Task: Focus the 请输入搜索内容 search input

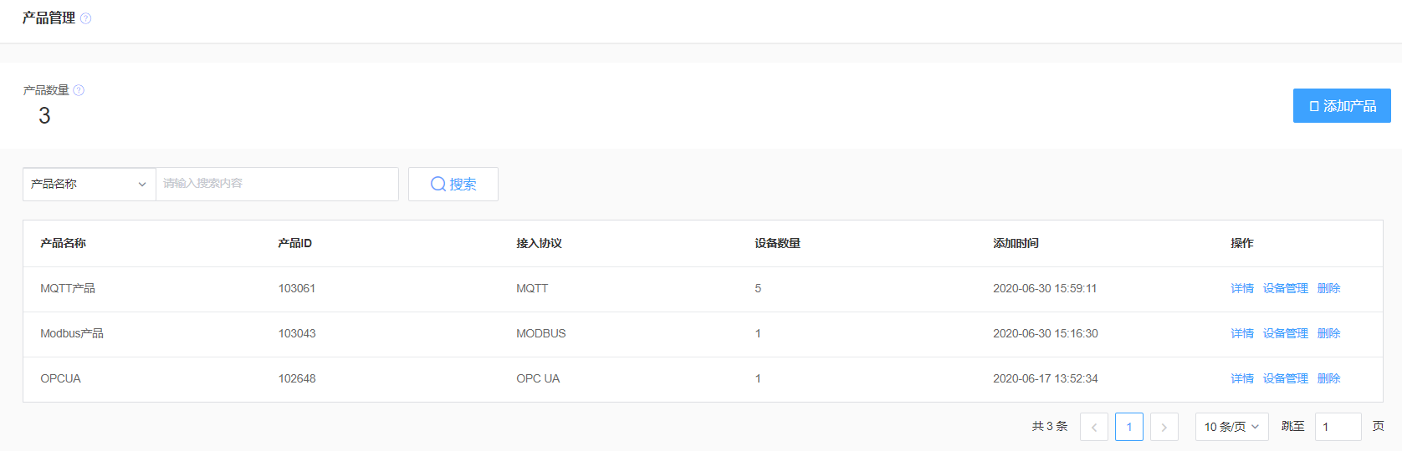Action: pyautogui.click(x=277, y=184)
